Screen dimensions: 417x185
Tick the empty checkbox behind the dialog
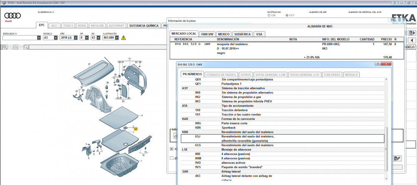[171, 158]
